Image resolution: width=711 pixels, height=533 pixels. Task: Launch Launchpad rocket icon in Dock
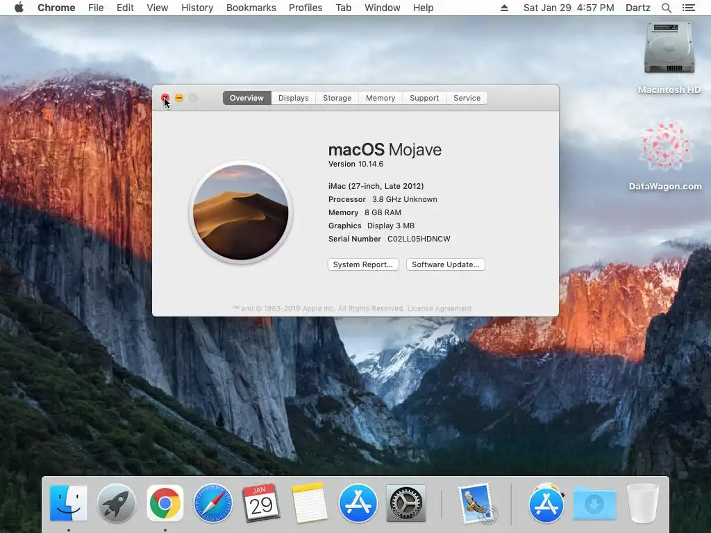pyautogui.click(x=117, y=503)
